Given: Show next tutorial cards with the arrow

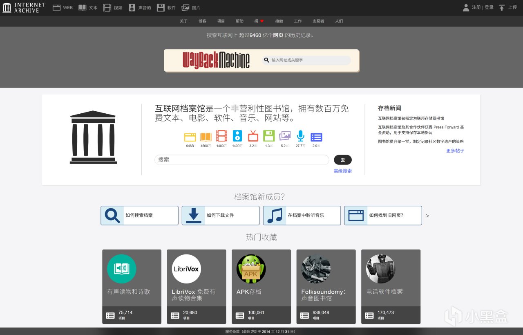Looking at the screenshot, I should pos(427,216).
